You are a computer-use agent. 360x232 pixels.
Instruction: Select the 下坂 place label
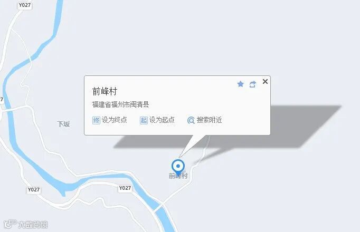coord(63,124)
